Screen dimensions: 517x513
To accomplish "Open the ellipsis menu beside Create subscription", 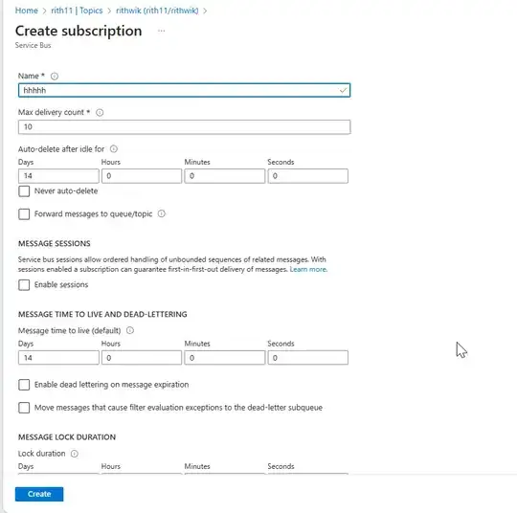I will [x=161, y=31].
